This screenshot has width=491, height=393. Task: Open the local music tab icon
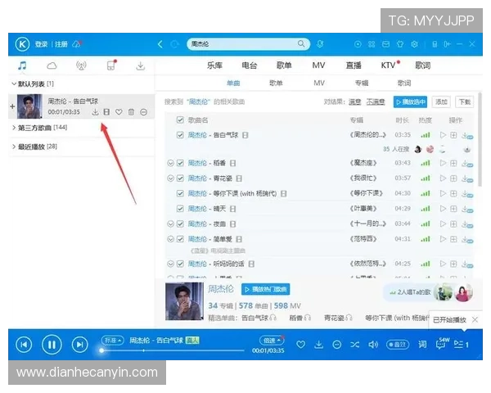point(22,65)
